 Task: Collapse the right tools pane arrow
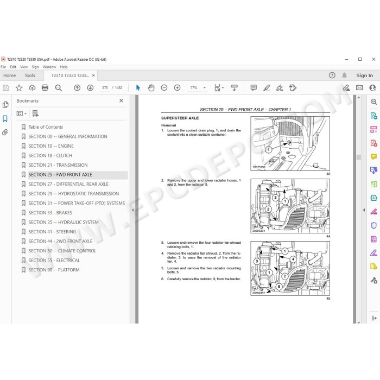point(364,210)
